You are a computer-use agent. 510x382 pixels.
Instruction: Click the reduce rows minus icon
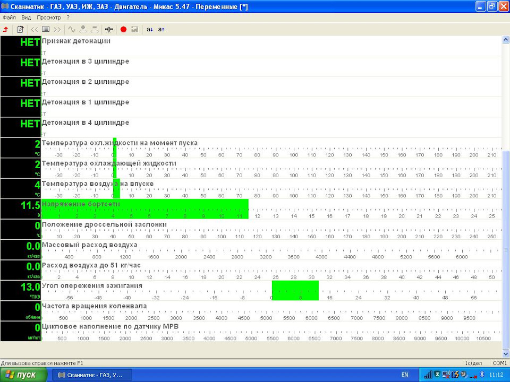pos(95,30)
